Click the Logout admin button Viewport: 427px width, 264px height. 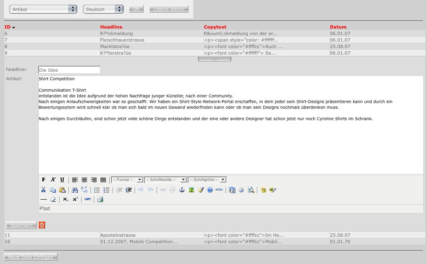tap(168, 9)
